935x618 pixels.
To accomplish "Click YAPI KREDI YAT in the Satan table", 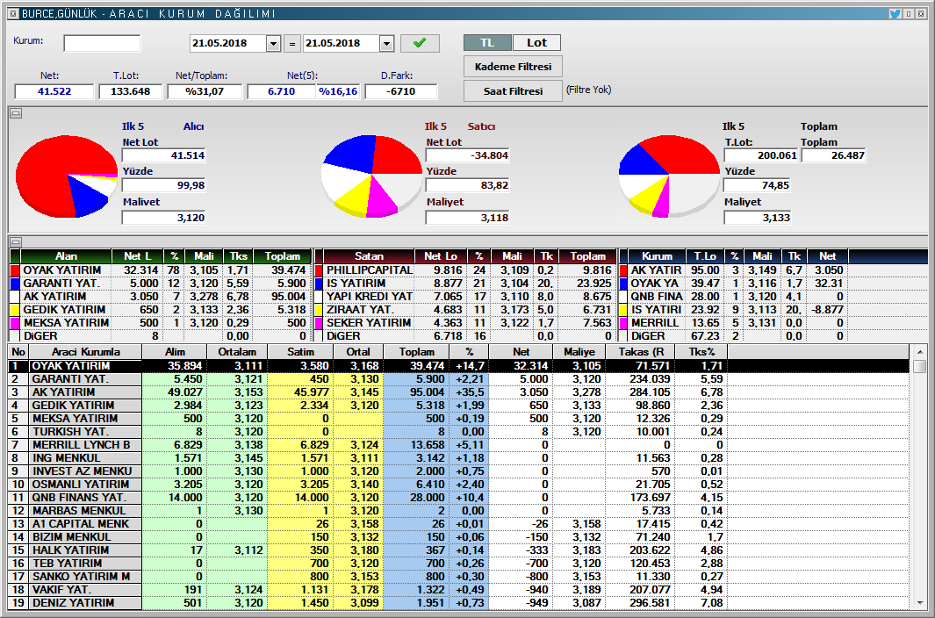I will pos(369,297).
